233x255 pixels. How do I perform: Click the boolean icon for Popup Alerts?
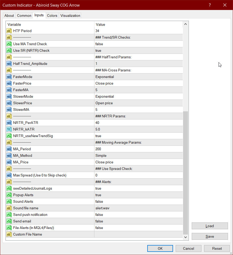9,195
